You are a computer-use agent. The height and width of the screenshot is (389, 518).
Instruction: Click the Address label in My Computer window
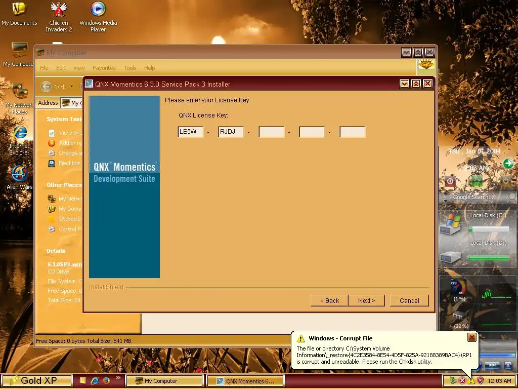48,103
